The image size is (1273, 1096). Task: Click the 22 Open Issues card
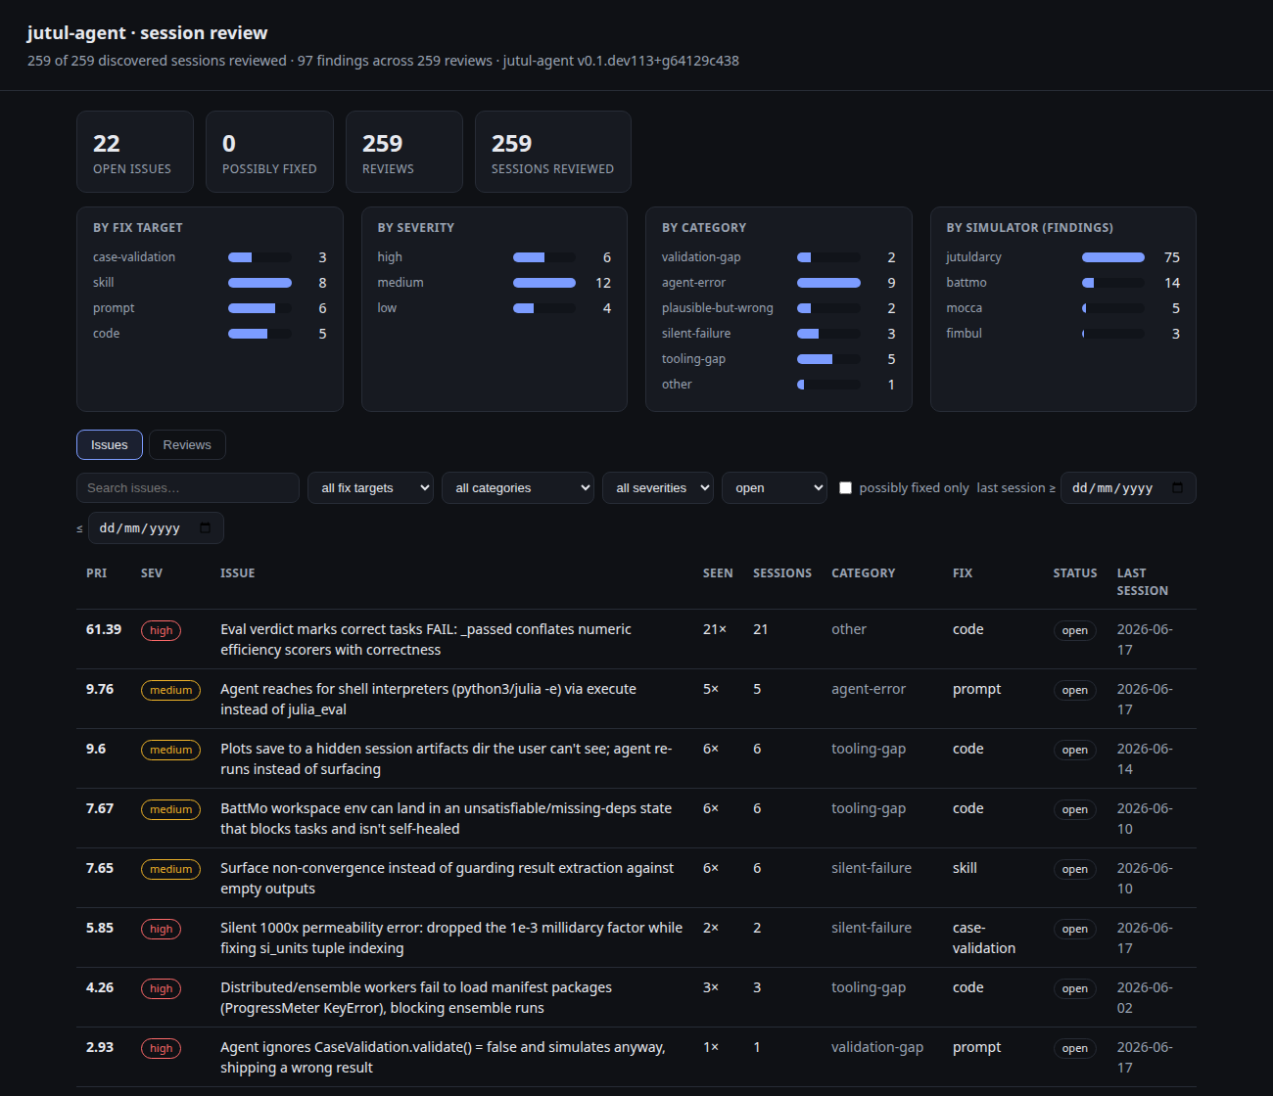pos(135,152)
